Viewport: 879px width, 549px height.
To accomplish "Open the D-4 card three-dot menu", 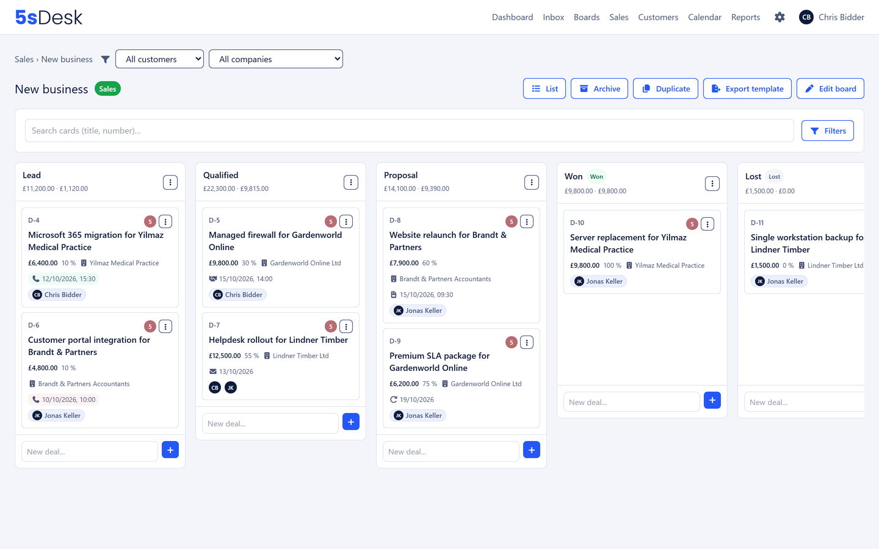I will click(165, 221).
